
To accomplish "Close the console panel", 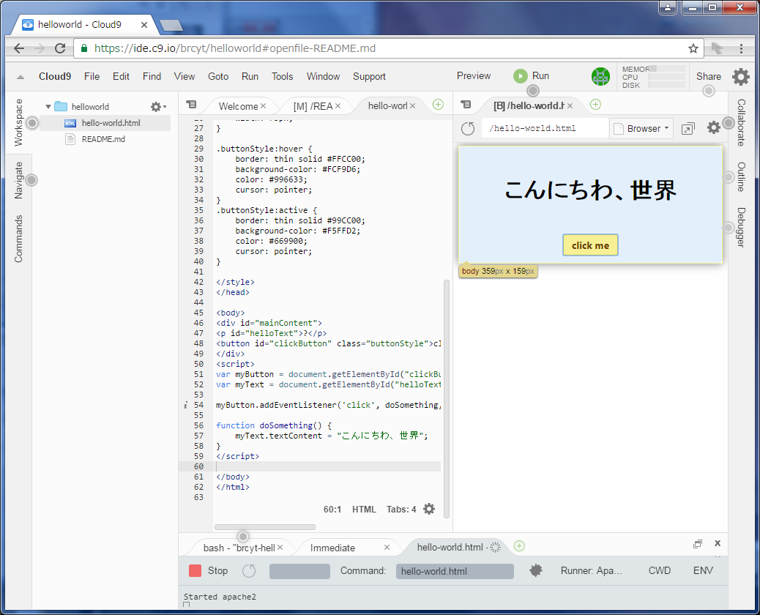I will tap(718, 543).
